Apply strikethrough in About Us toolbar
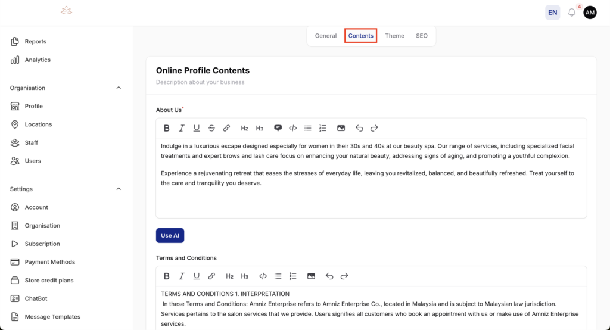 click(211, 128)
